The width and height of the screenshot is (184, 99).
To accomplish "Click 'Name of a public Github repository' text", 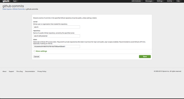I will 54,33.
